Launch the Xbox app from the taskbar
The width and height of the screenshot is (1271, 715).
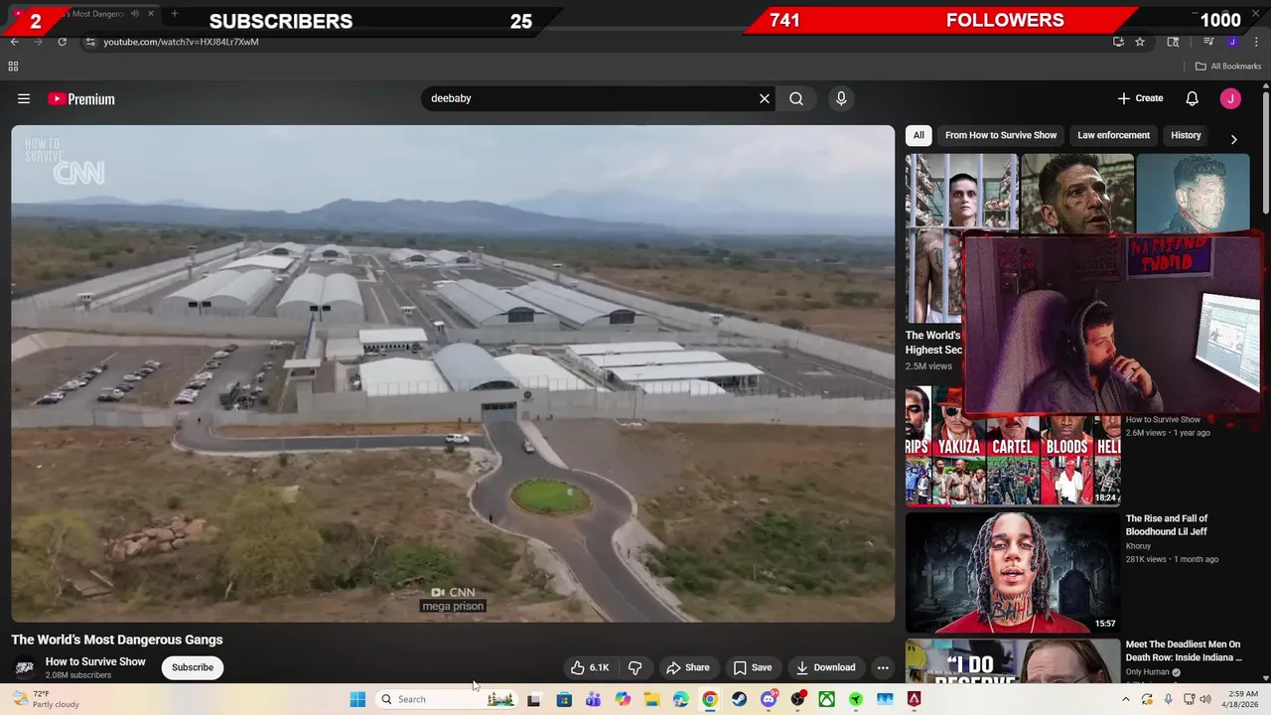point(826,699)
